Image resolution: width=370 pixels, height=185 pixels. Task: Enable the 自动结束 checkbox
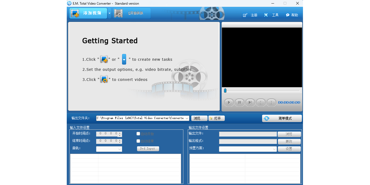click(x=138, y=141)
